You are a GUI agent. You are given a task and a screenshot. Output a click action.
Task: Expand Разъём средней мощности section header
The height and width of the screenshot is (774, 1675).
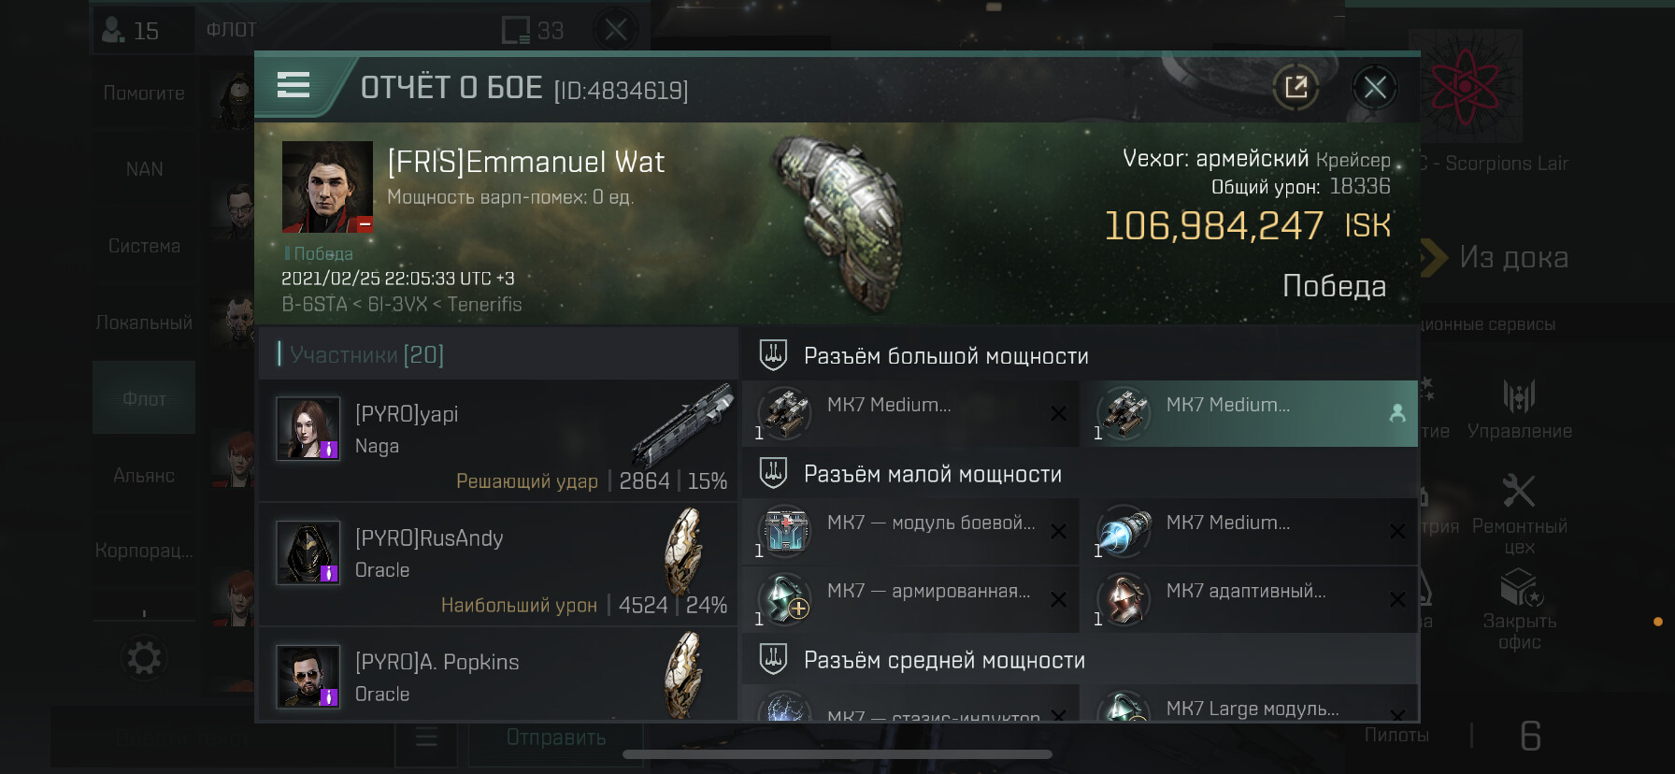(1080, 660)
